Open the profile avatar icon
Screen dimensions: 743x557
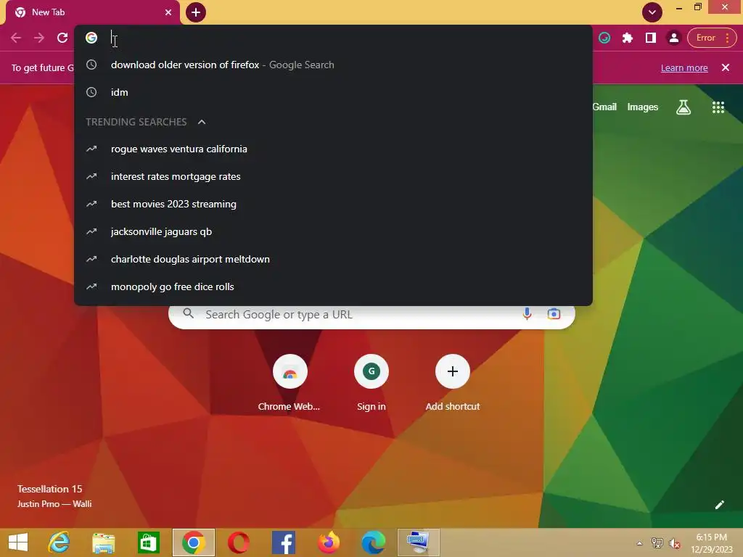click(673, 38)
